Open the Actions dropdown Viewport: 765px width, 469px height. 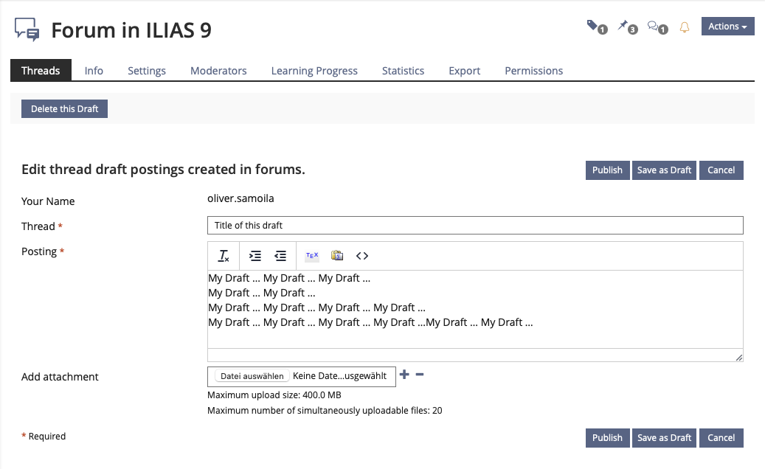click(x=727, y=27)
